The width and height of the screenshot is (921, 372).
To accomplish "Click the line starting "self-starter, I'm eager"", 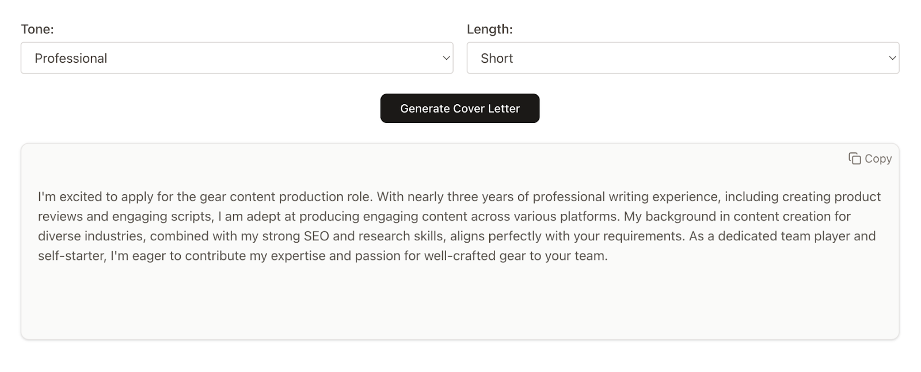I will (322, 256).
